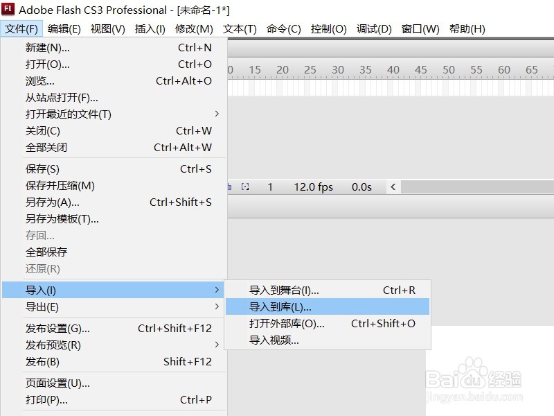Expand the 导入(I) submenu
The height and width of the screenshot is (416, 554).
[114, 290]
